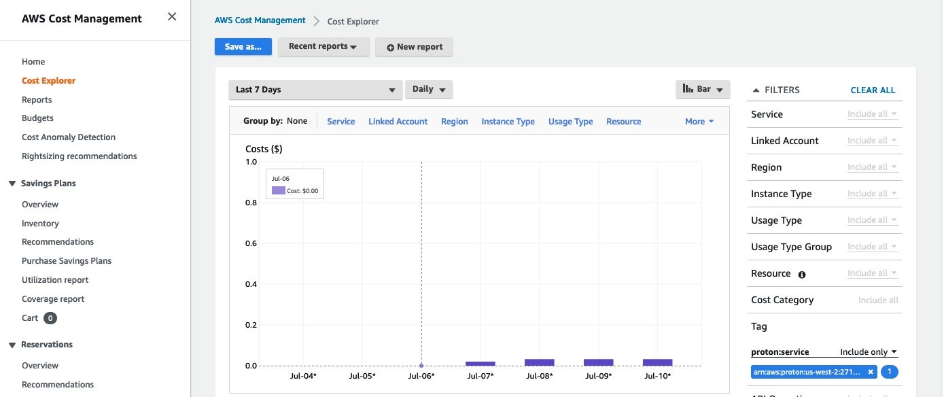Image resolution: width=944 pixels, height=397 pixels.
Task: Open Purchase Savings Plans
Action: pyautogui.click(x=67, y=261)
